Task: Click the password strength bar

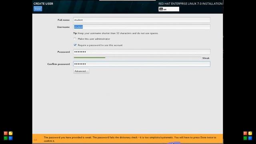Action: point(137,58)
